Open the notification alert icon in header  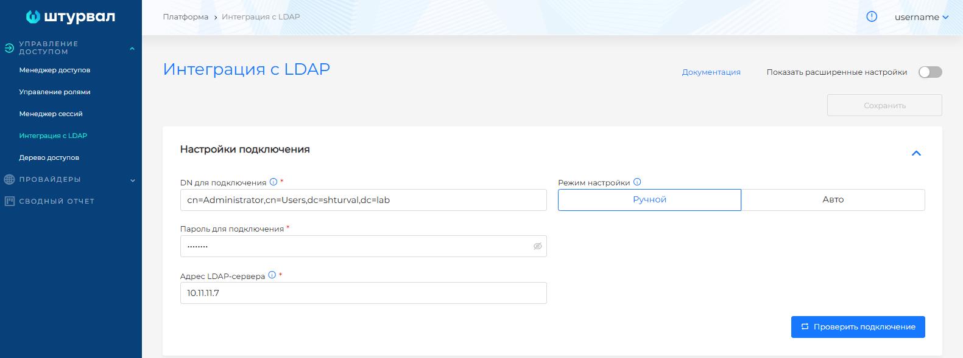tap(872, 17)
